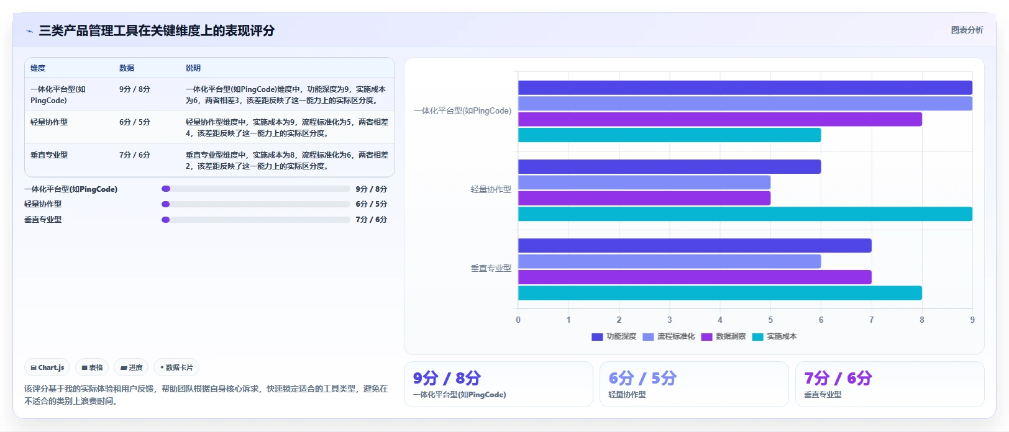Click the 轻量协作型 progress bar
The width and height of the screenshot is (1009, 432).
(x=256, y=204)
